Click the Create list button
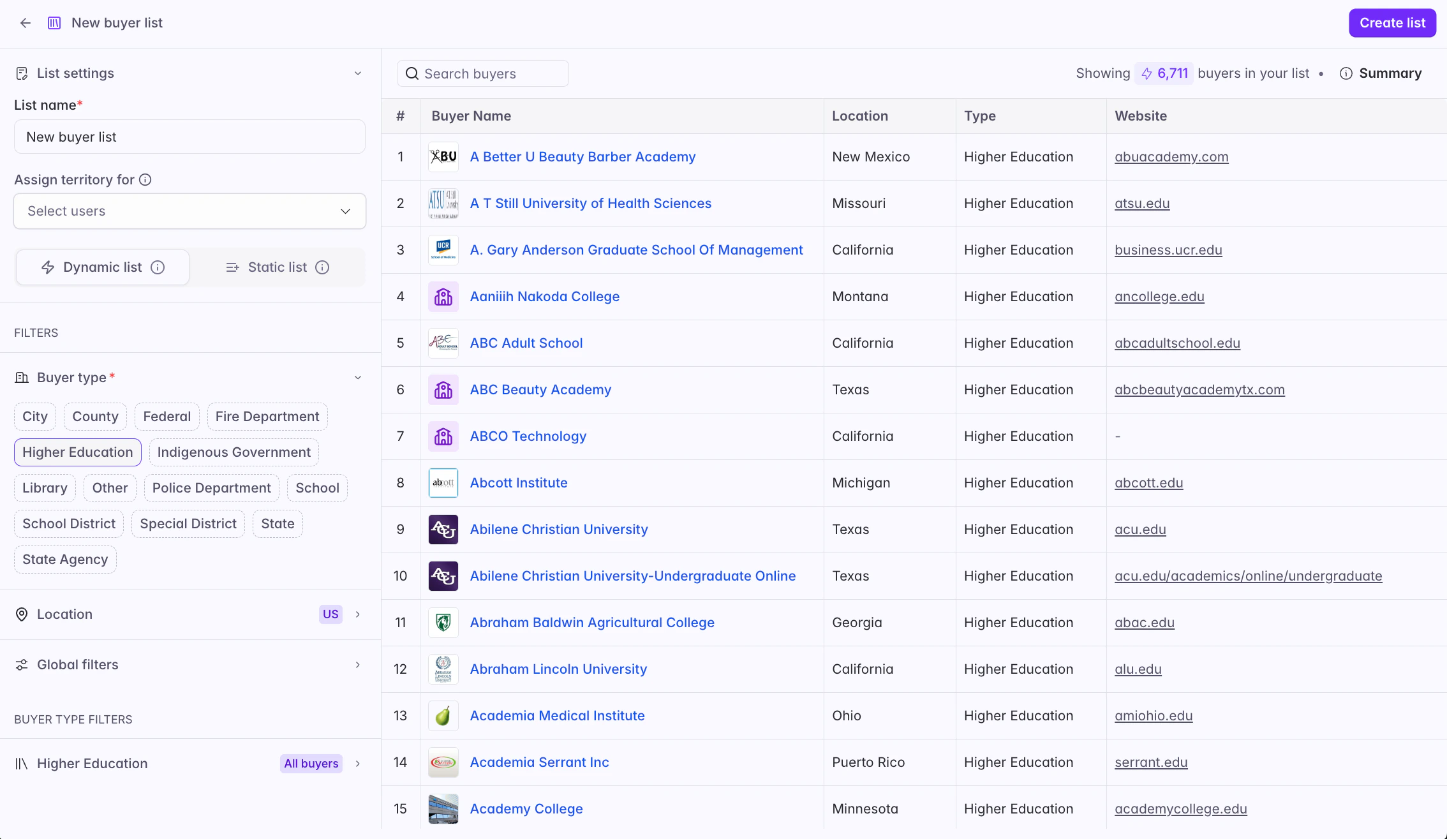The height and width of the screenshot is (839, 1447). [x=1391, y=23]
